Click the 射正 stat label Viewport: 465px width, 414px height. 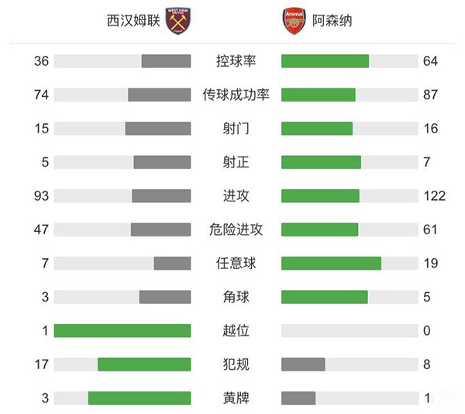tap(236, 162)
